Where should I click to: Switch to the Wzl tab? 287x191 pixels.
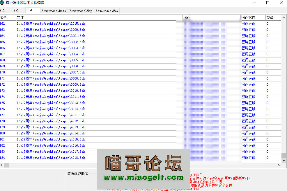point(18,10)
